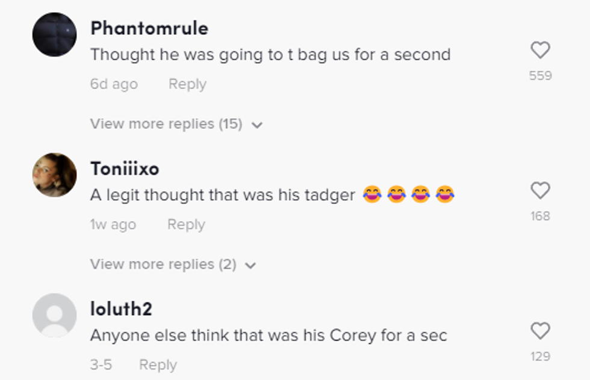Click the 559 like count
Viewport: 590px width, 380px height.
point(540,76)
